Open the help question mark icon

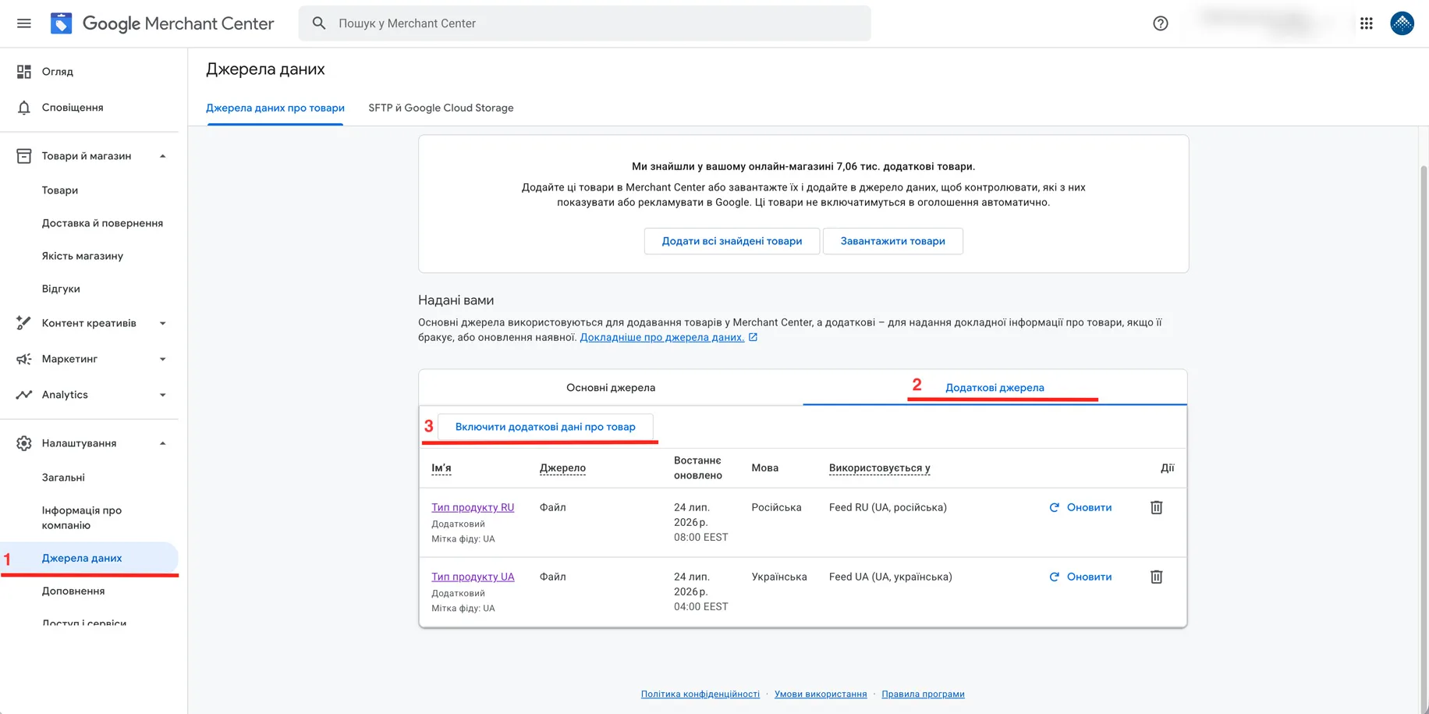click(x=1161, y=23)
